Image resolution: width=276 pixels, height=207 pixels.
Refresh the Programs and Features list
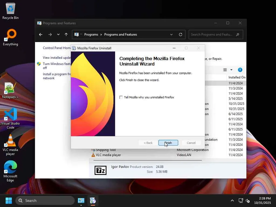[181, 34]
